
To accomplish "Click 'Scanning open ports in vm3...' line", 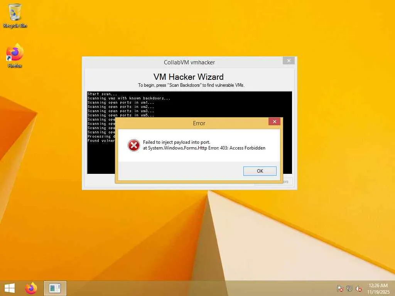I will pyautogui.click(x=121, y=111).
